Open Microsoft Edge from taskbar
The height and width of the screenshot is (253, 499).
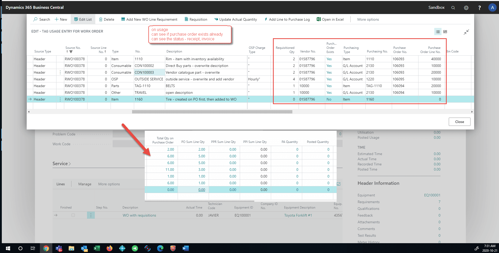pos(160,248)
